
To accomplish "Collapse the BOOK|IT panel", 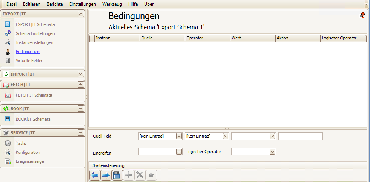I will tap(81, 109).
